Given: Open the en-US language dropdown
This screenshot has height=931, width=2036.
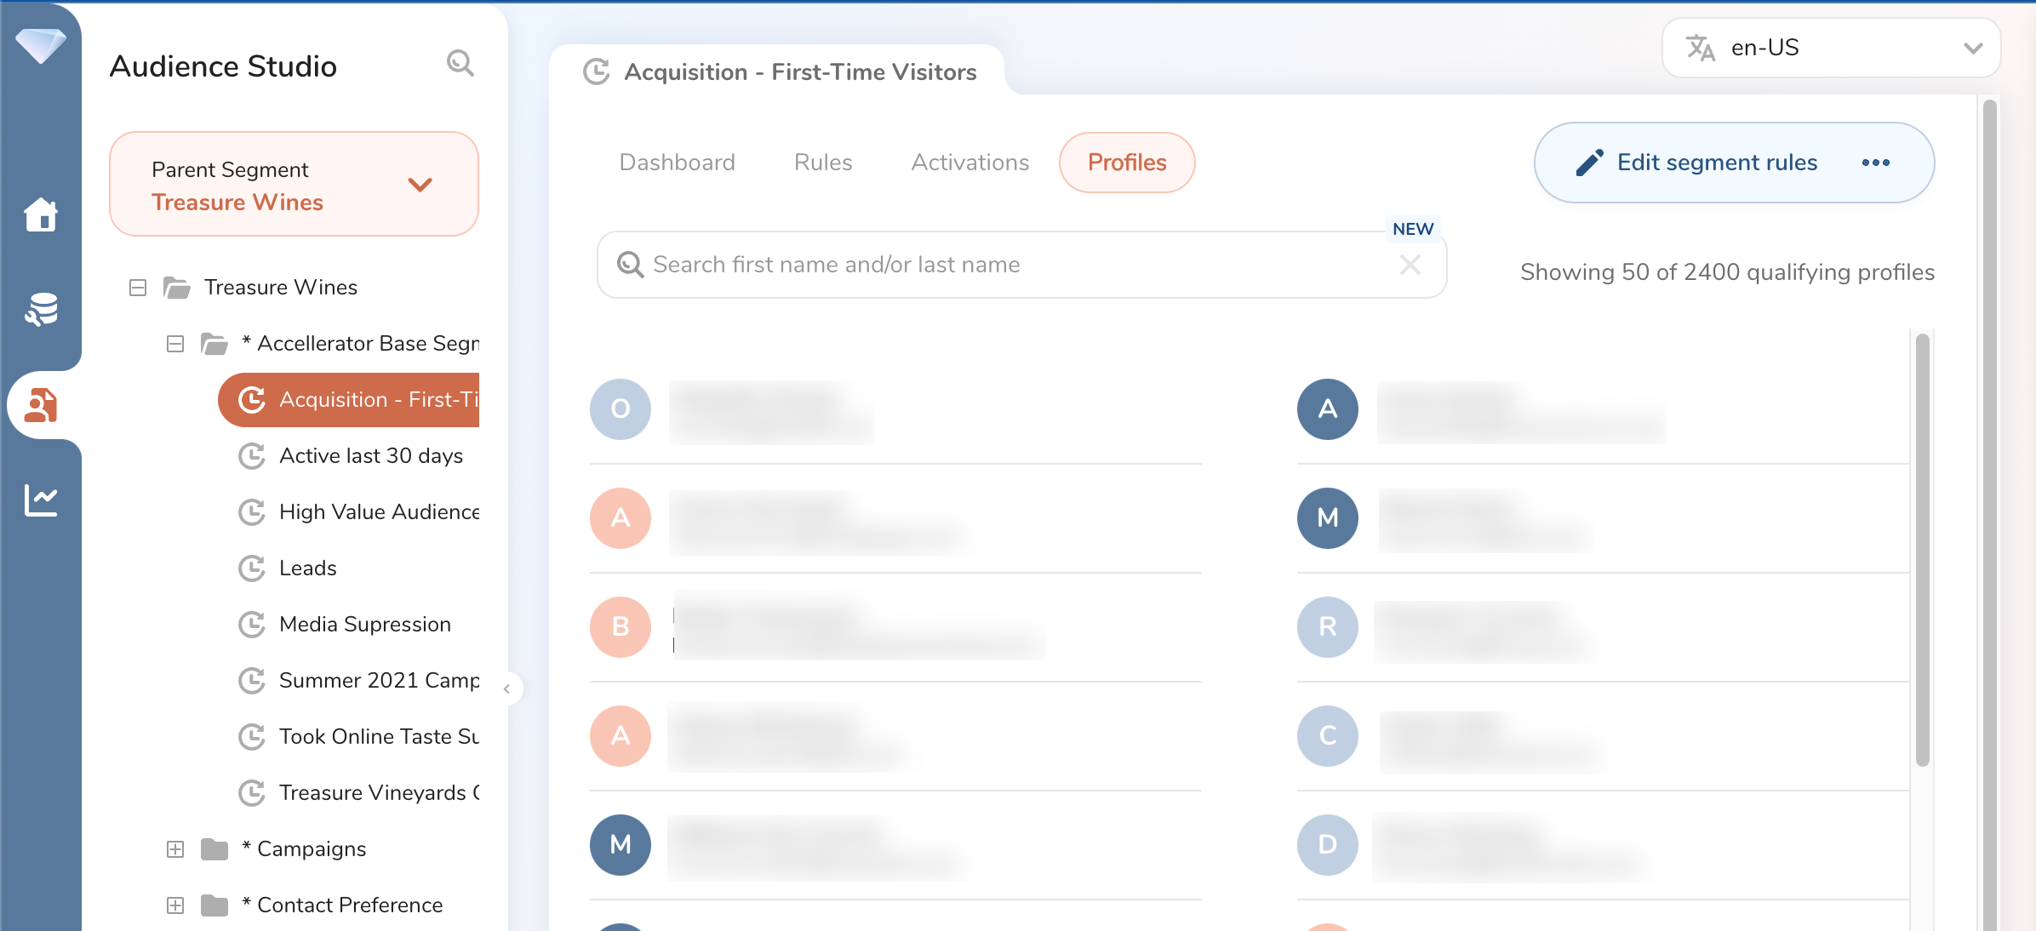Looking at the screenshot, I should click(x=1831, y=48).
